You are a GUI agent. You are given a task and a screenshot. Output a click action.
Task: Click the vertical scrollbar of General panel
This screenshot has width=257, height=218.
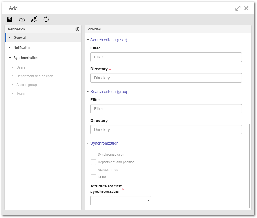point(249,166)
